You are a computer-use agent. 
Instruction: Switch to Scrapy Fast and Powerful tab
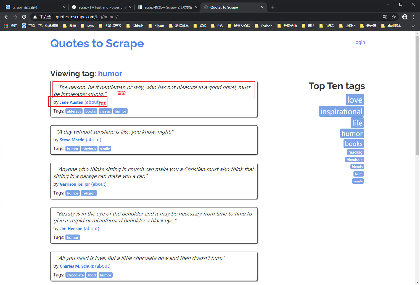(x=102, y=7)
